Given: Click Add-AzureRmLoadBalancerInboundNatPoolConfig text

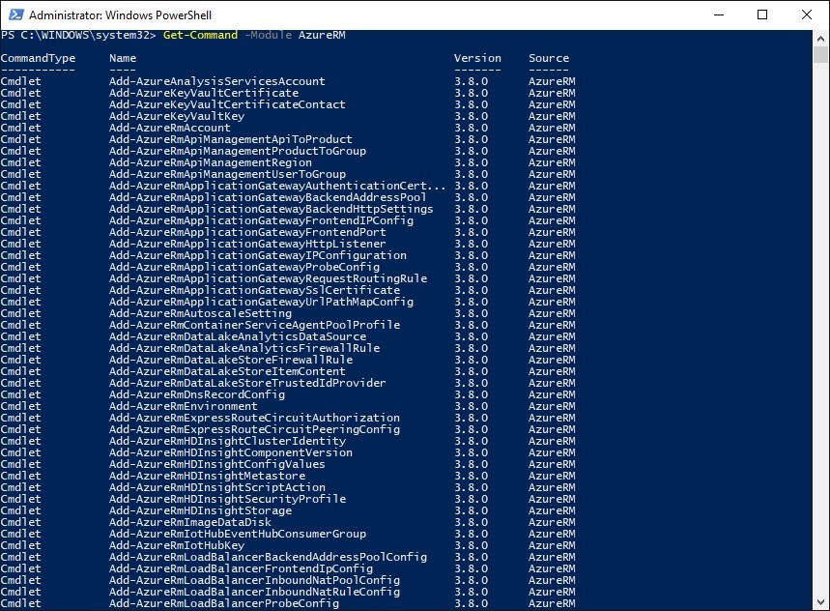Looking at the screenshot, I should coord(255,582).
